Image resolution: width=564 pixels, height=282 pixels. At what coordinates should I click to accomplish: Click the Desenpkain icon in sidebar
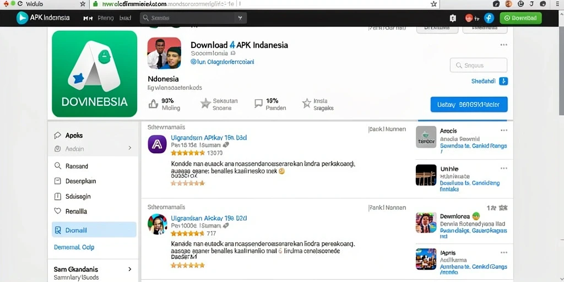pos(57,181)
